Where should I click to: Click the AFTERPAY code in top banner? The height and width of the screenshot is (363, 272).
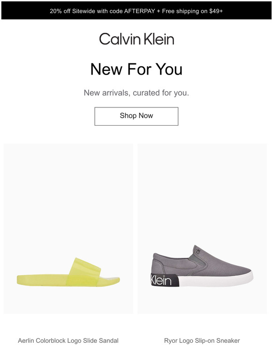(139, 11)
